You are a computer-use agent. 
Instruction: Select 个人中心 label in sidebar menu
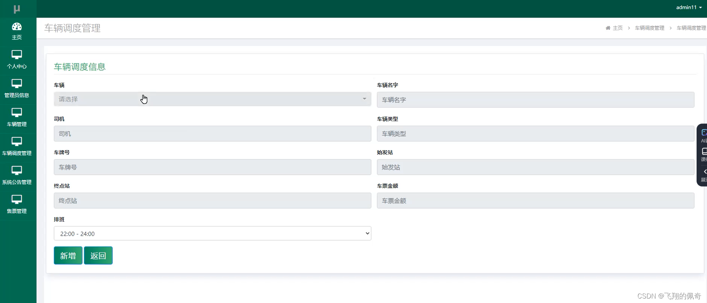click(17, 66)
